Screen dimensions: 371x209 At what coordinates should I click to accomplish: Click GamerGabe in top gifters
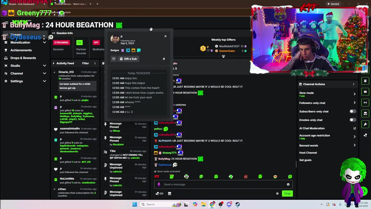(x=227, y=51)
